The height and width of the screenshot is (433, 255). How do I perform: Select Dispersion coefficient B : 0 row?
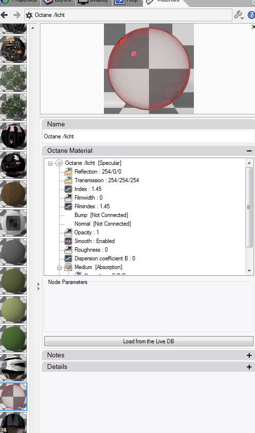click(x=105, y=258)
